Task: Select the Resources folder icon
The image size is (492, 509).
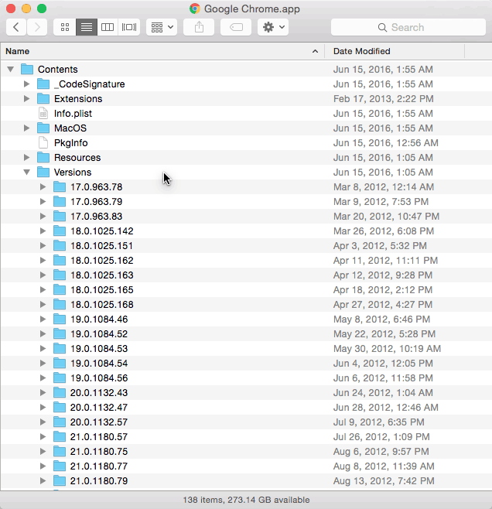Action: (43, 157)
